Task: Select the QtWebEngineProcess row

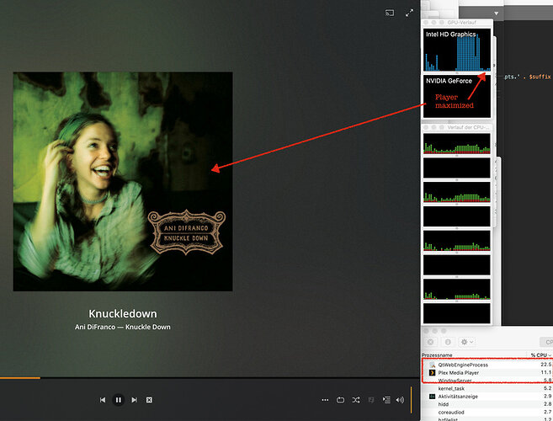Action: [x=487, y=365]
